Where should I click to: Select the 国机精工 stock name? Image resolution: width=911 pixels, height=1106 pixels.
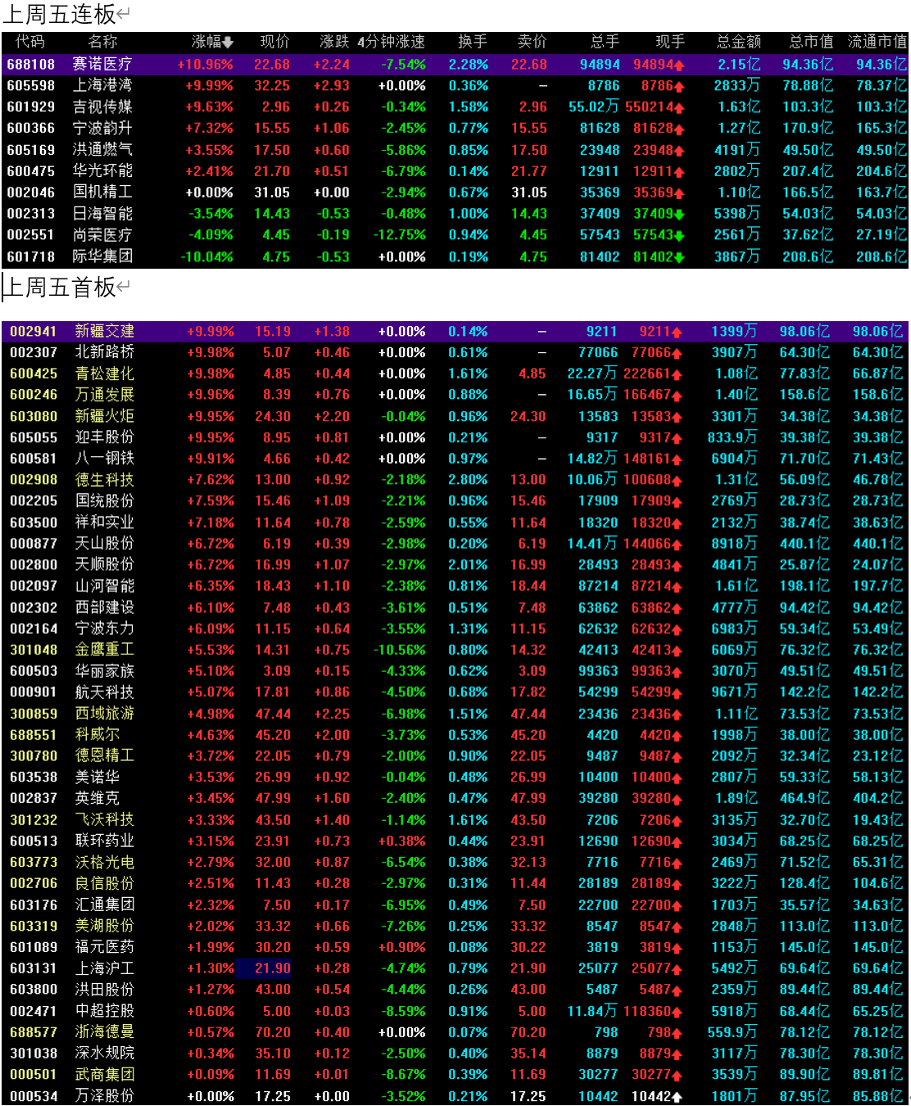click(102, 192)
